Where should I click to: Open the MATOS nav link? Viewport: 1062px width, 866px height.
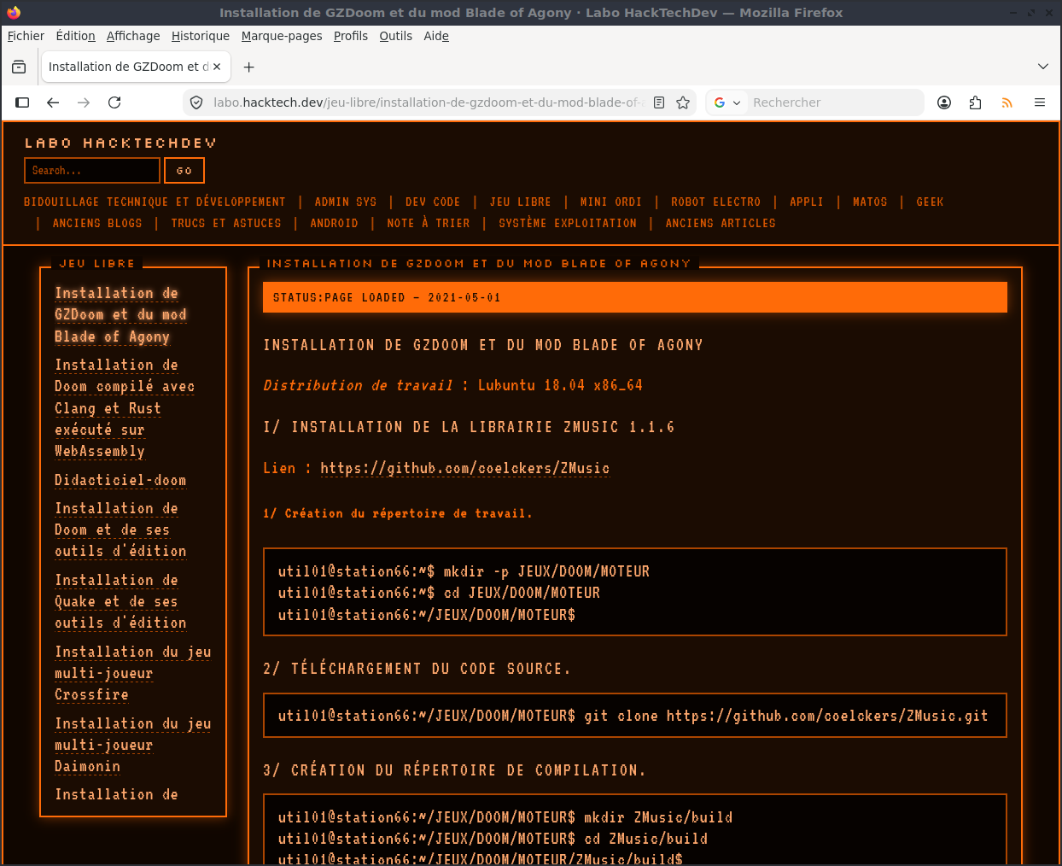[x=870, y=202]
